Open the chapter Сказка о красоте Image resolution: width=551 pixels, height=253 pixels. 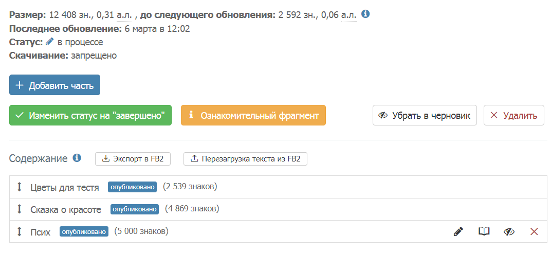coord(66,210)
